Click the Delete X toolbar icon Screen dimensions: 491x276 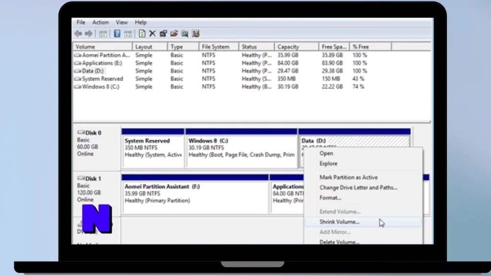point(152,34)
